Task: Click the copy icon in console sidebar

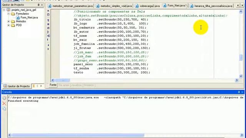Action: [4, 109]
